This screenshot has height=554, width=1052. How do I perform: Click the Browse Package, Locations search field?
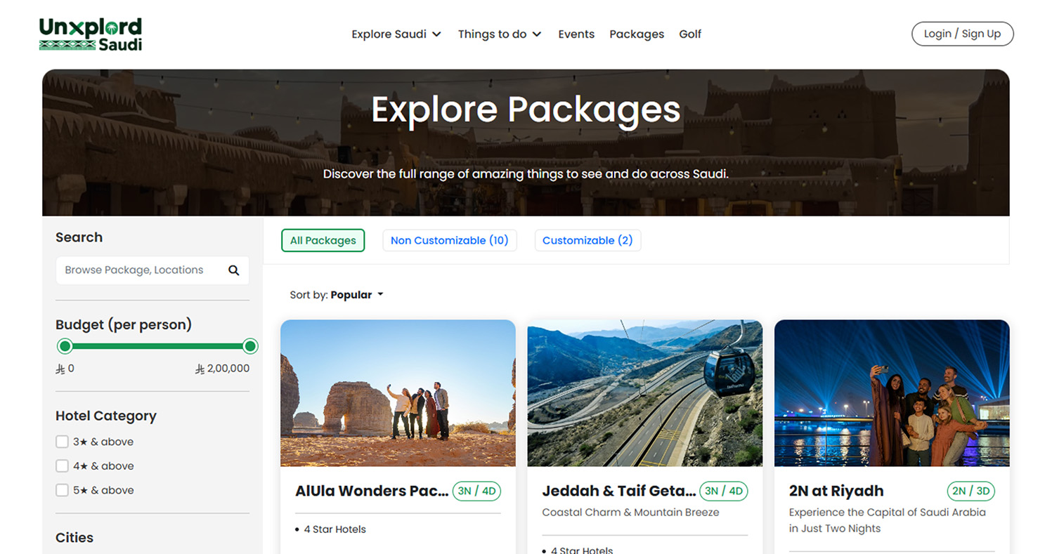point(141,270)
